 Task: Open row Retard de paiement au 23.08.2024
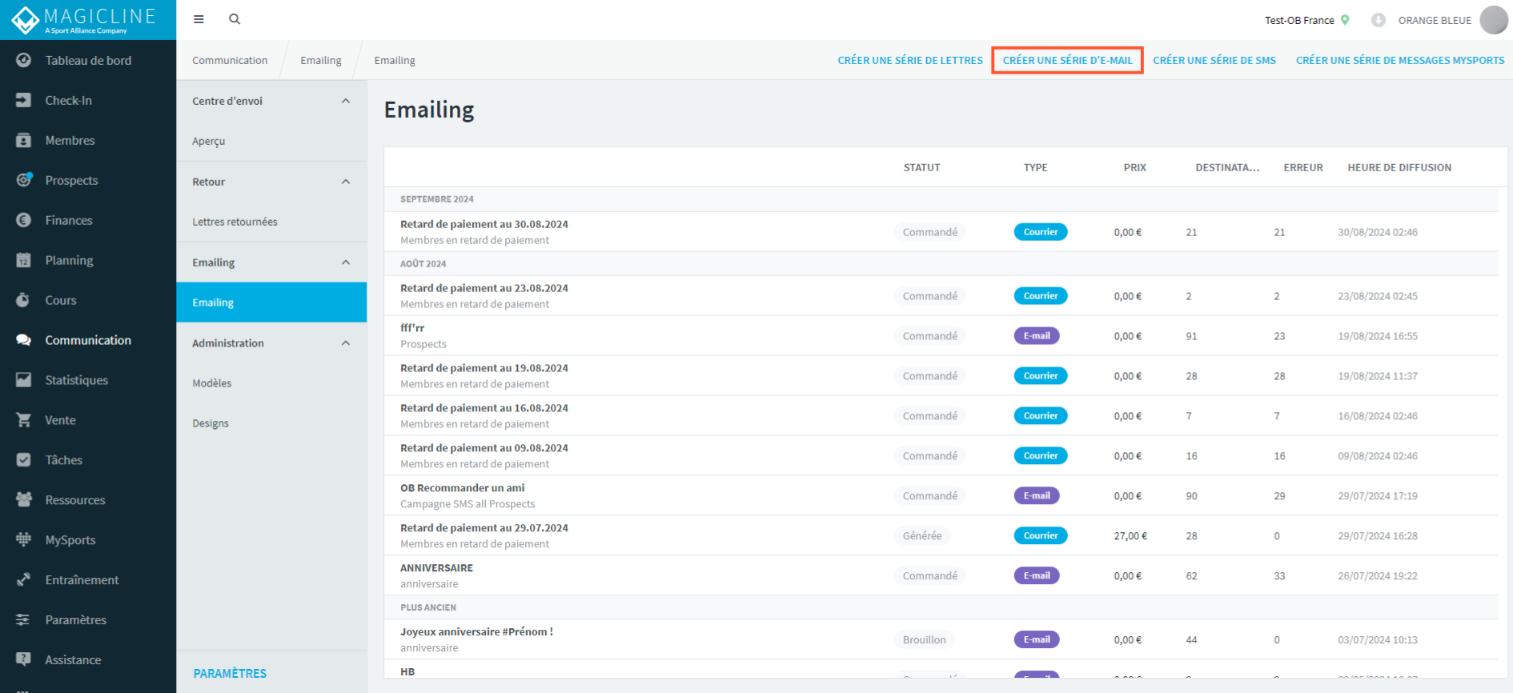click(x=941, y=296)
